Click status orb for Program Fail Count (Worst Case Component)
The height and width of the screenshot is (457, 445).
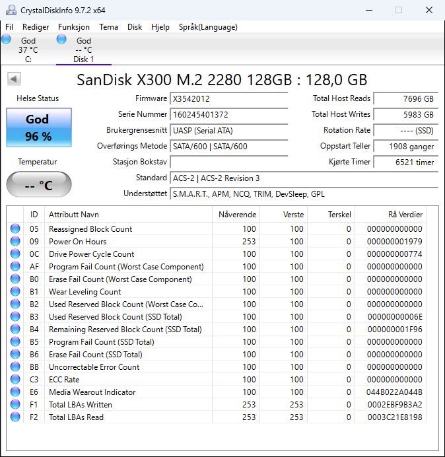pyautogui.click(x=15, y=266)
